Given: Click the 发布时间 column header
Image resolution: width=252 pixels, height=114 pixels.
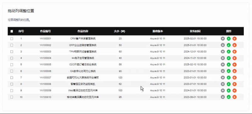Looking at the screenshot, I should [195, 31].
